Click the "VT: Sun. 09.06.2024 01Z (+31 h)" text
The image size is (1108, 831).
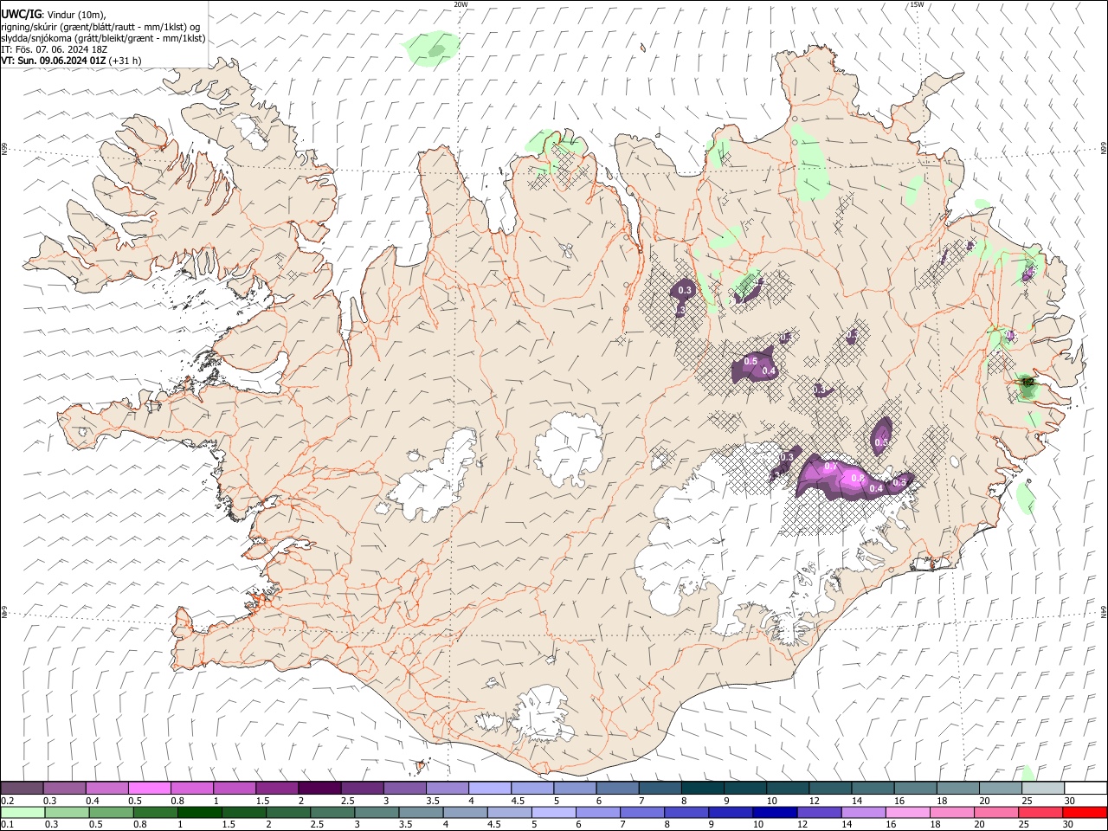(x=71, y=61)
